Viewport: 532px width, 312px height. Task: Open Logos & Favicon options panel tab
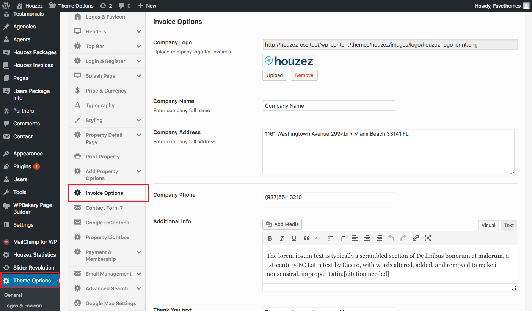coord(107,17)
